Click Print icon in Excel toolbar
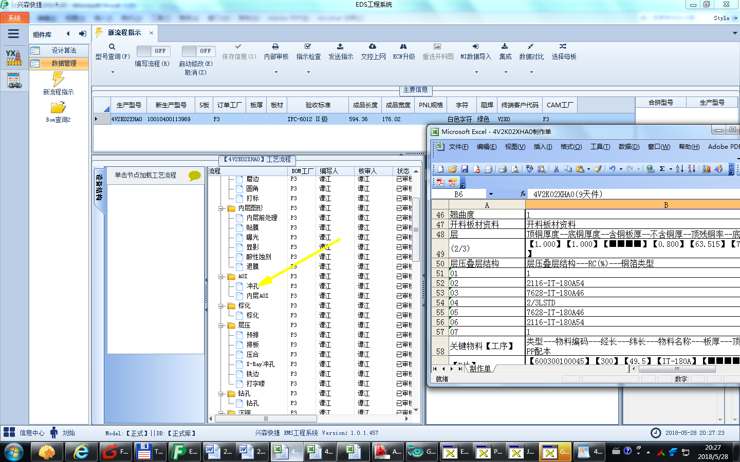Screen dimensions: 740x462 503,169
